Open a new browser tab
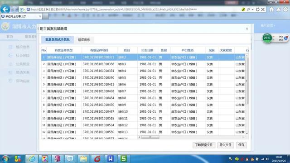Viewport: 290px width, 163px height. pyautogui.click(x=45, y=16)
